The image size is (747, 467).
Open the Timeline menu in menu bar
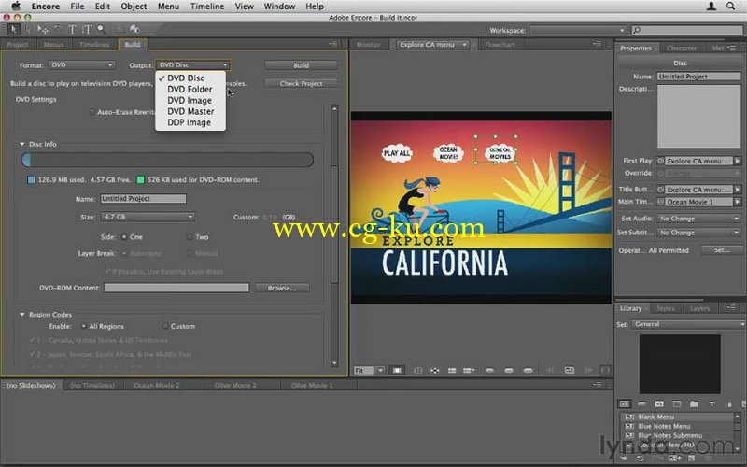pos(207,7)
